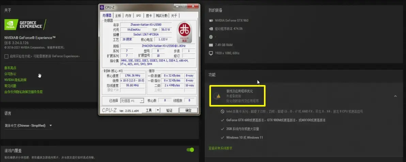Image resolution: width=406 pixels, height=162 pixels.
Task: Click the 1920 x 1080, 60Hz text
Action: 227,53
